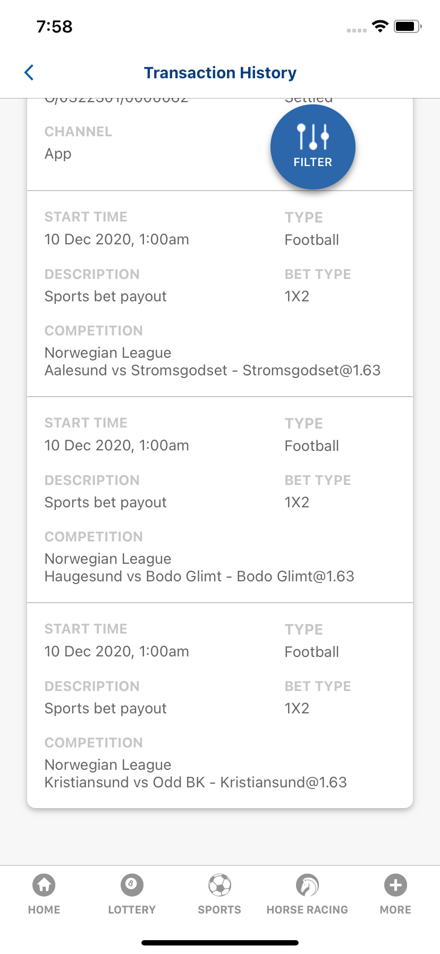The image size is (440, 954).
Task: Tap the Horse Racing horse icon
Action: (x=307, y=885)
